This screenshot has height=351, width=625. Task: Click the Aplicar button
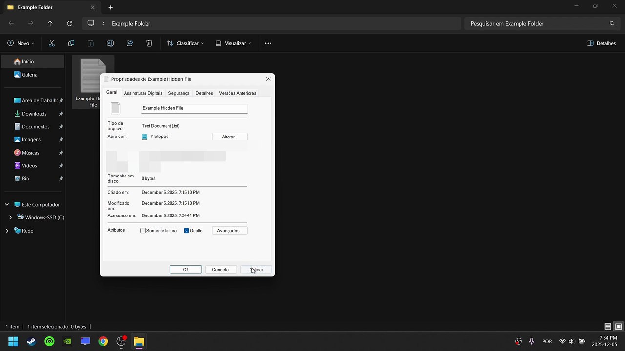coord(256,270)
